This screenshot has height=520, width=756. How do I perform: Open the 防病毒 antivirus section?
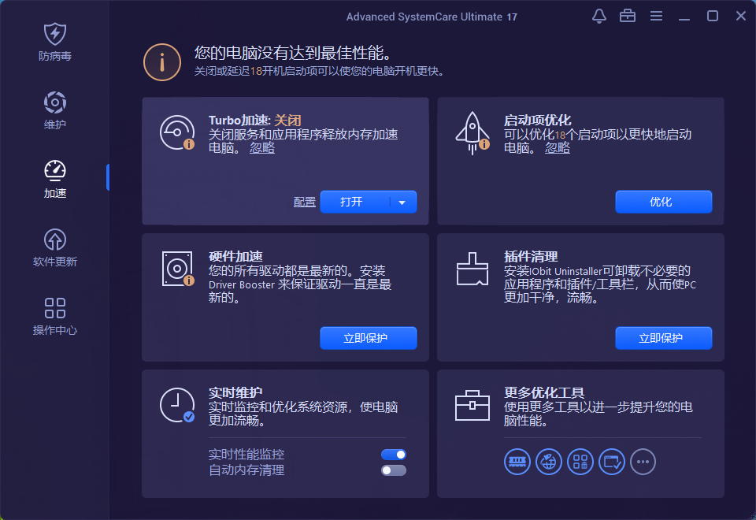tap(55, 42)
